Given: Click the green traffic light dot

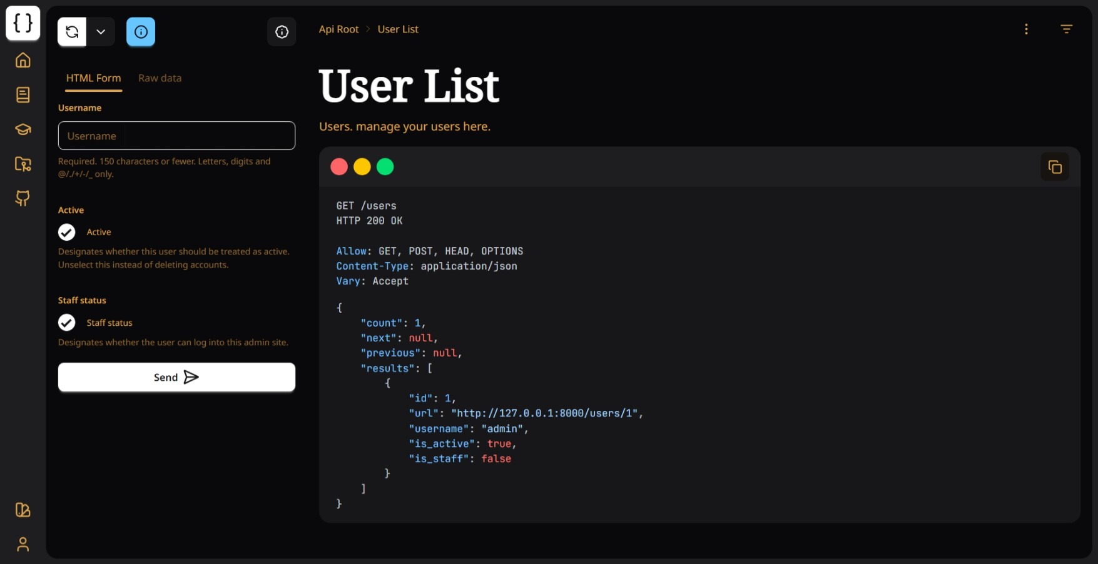Looking at the screenshot, I should (385, 166).
